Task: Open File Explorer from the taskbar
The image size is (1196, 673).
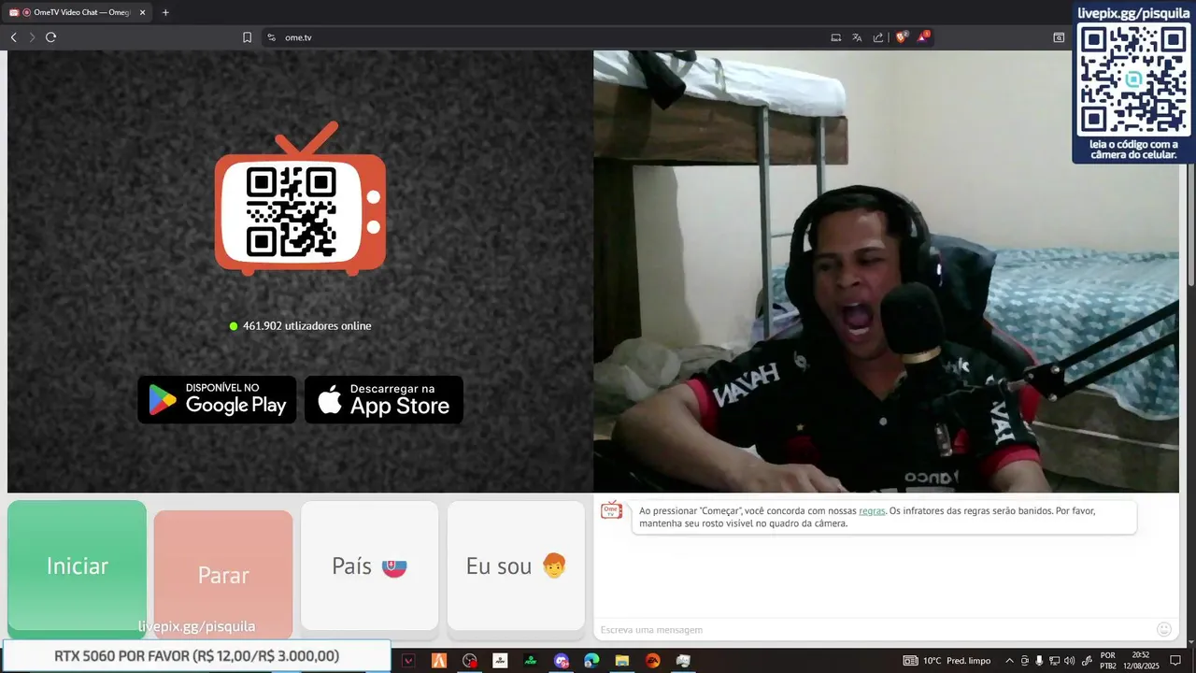Action: [622, 661]
